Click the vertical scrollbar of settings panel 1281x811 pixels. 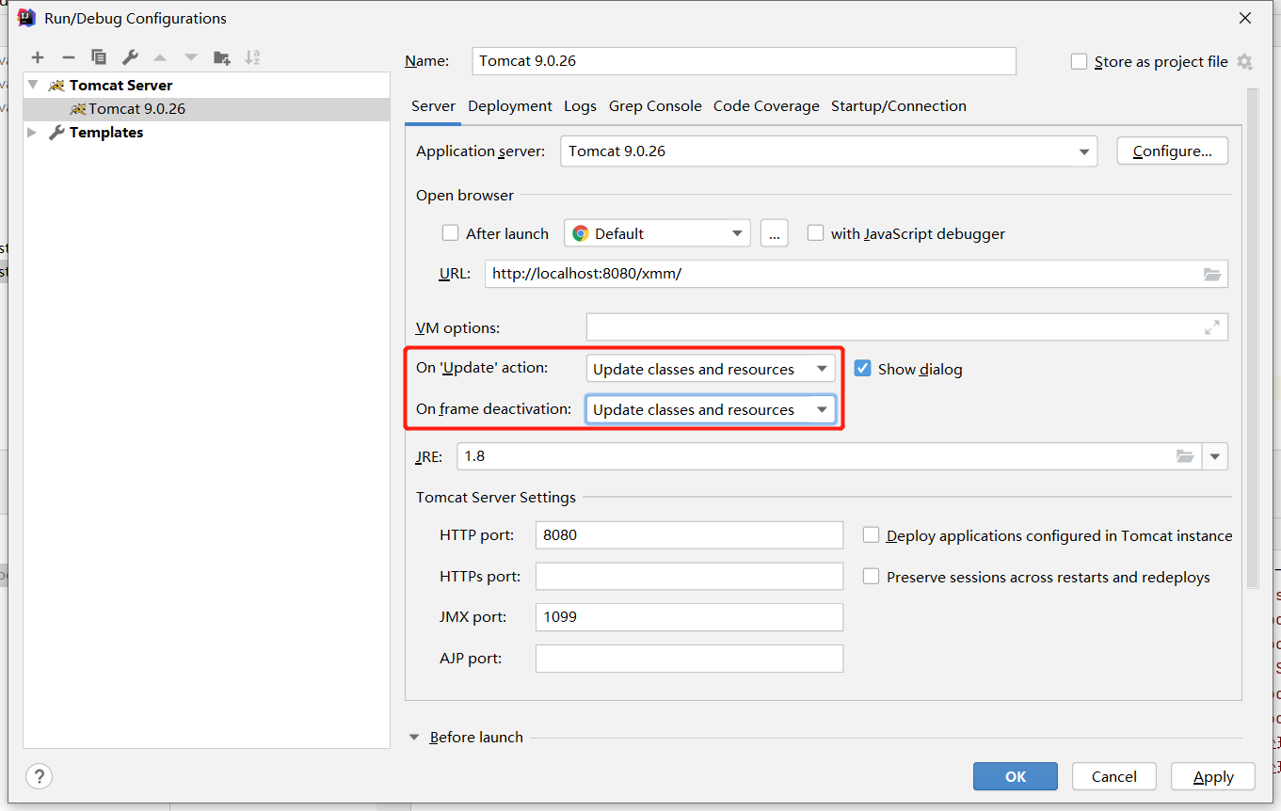tap(1252, 339)
